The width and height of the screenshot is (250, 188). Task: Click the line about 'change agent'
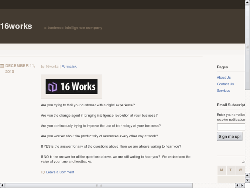(99, 115)
